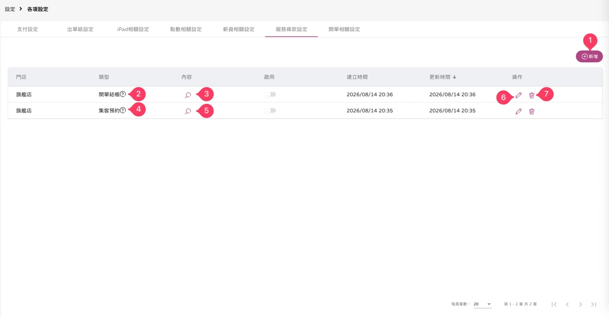Screen dimensions: 609x317
Task: Delete the 開單結帳 row via trash icon
Action: click(x=532, y=95)
